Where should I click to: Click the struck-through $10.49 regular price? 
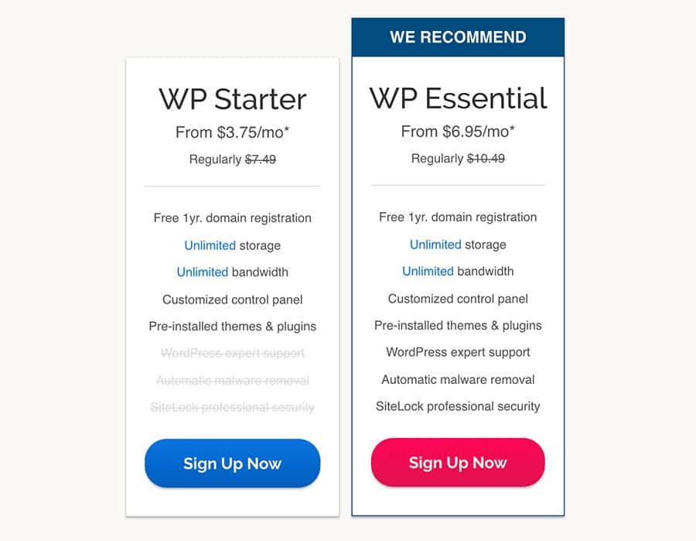click(x=486, y=158)
